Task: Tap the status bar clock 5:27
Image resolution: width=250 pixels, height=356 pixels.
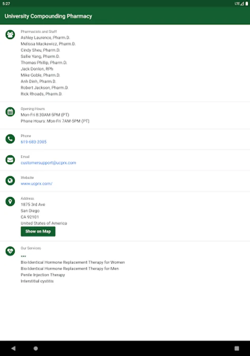Action: coord(6,4)
